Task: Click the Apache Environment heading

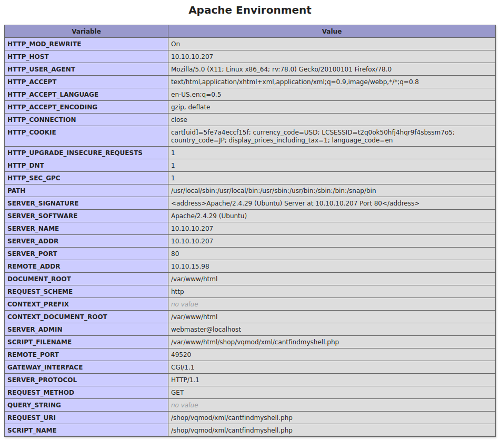Action: 250,10
